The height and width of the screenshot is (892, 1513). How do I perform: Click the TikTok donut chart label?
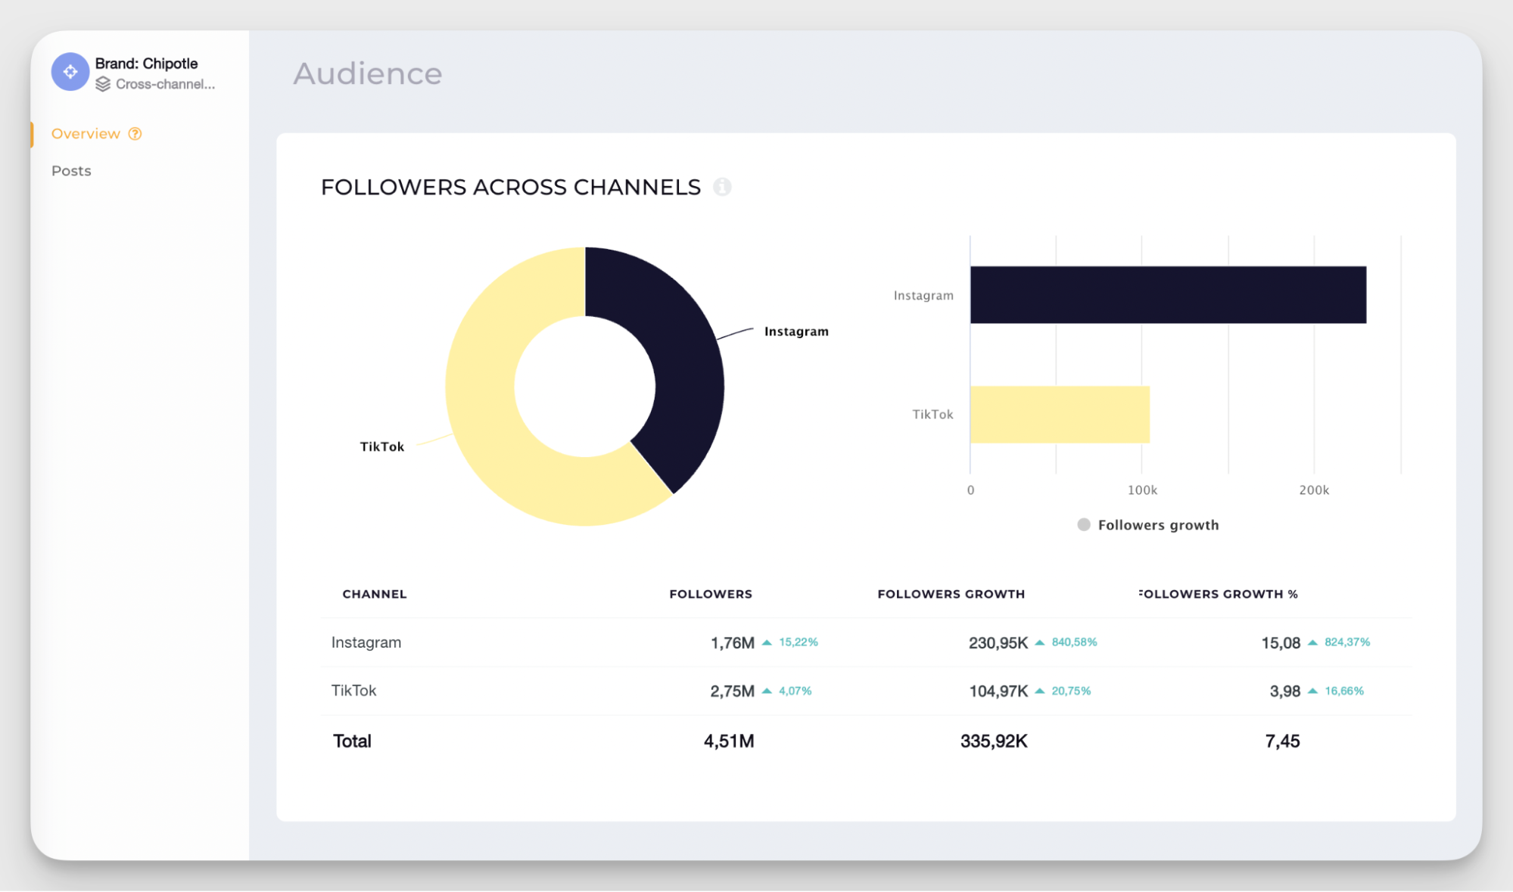(x=382, y=447)
